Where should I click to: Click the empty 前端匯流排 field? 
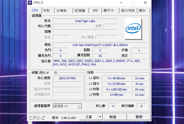67,94
